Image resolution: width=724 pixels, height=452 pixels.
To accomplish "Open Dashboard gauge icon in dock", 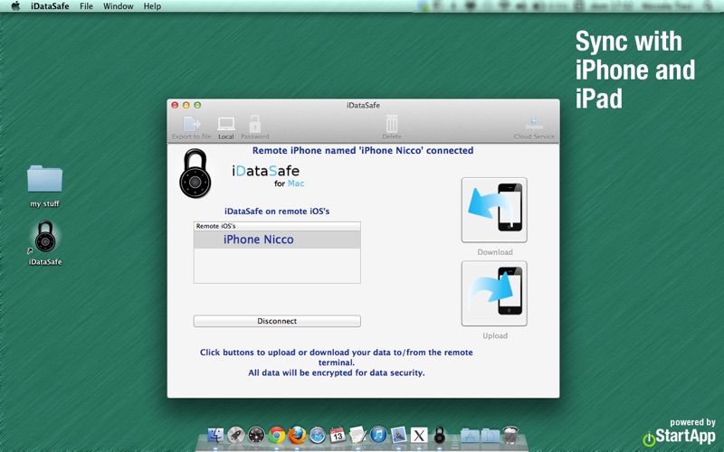I will tap(256, 435).
